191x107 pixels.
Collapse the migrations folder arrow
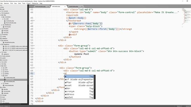[1, 44]
